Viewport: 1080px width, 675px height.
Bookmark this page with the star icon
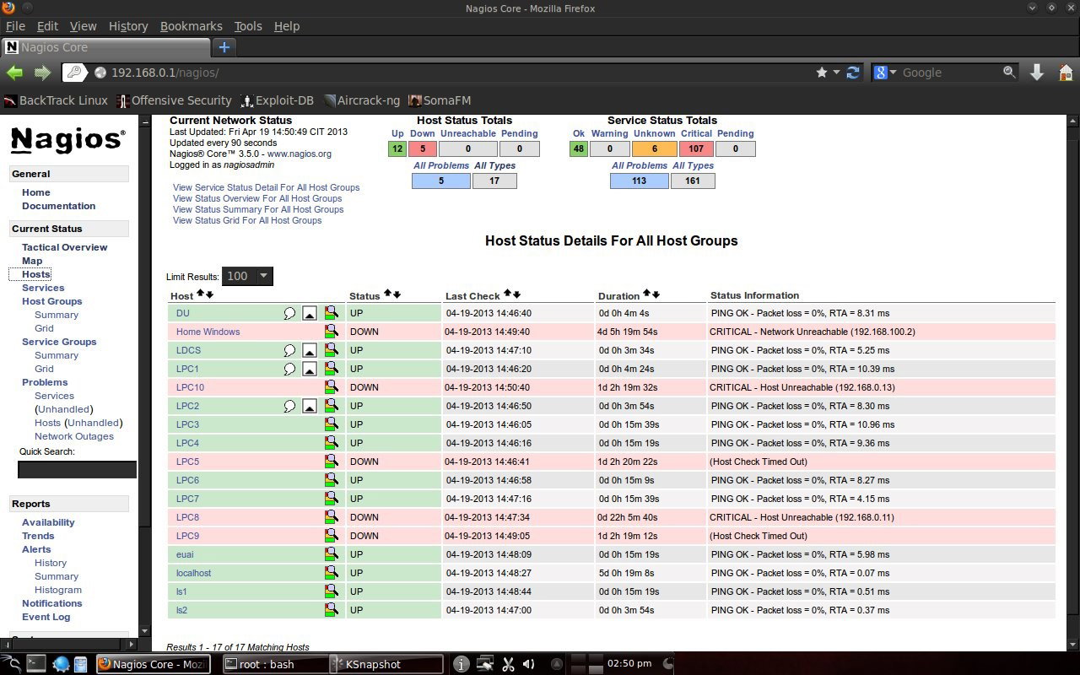(x=822, y=73)
